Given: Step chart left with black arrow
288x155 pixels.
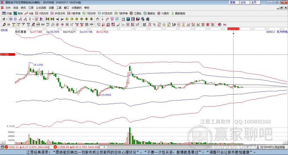Looking at the screenshot, I should (x=57, y=19).
